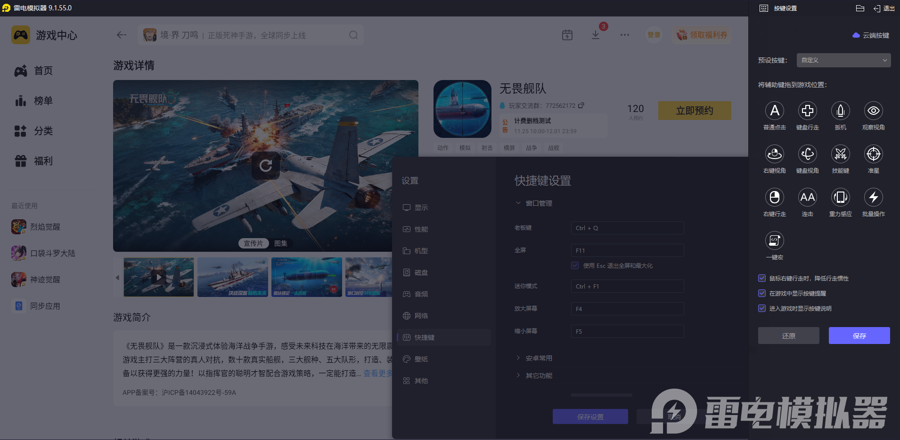The width and height of the screenshot is (900, 440).
Task: Open the 一键宏 macro tool
Action: coord(774,241)
